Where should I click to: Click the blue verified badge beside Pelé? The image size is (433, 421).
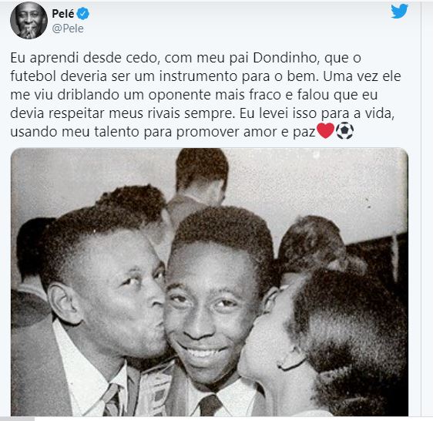pyautogui.click(x=83, y=14)
